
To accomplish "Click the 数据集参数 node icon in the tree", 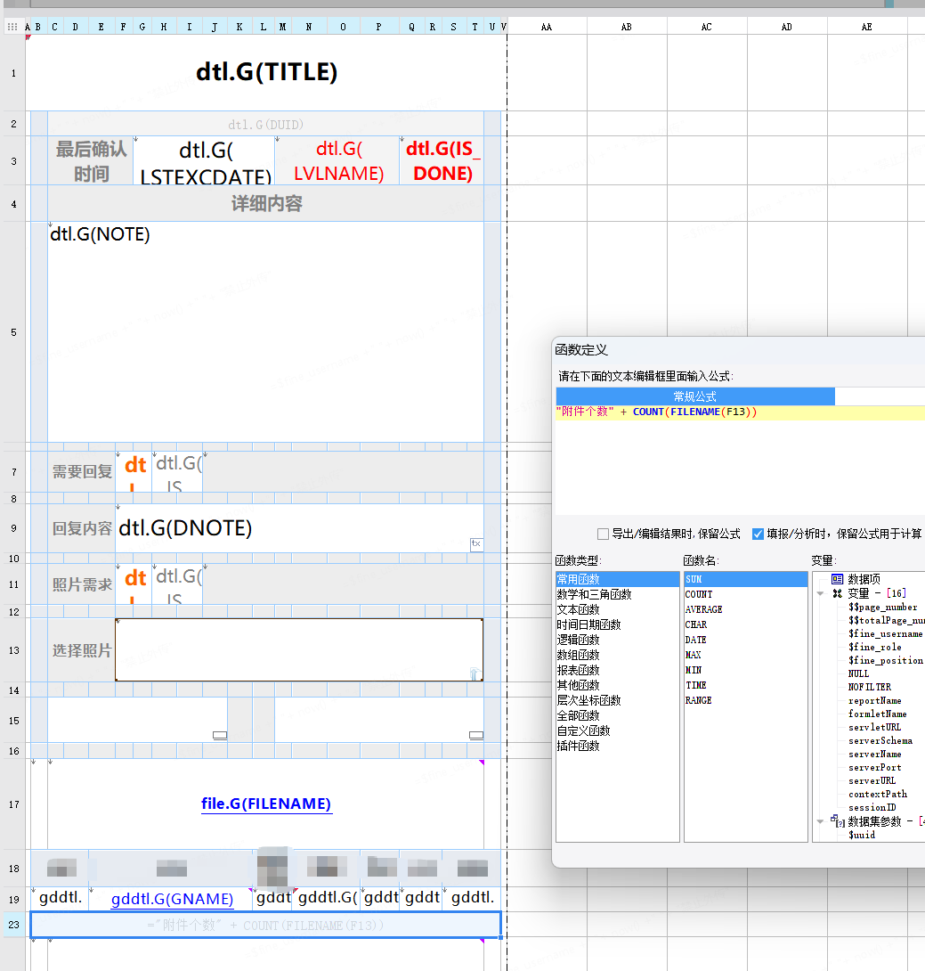I will click(837, 821).
